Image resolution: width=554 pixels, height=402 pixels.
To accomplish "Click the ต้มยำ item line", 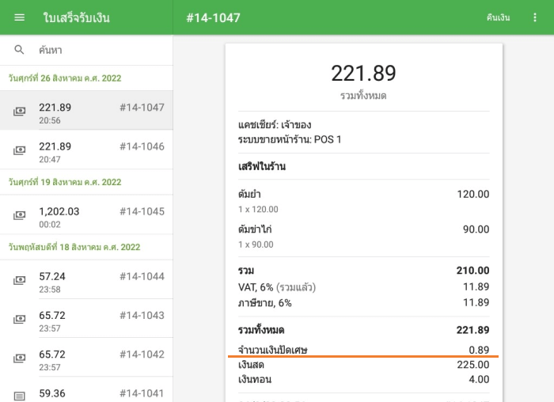I will pyautogui.click(x=363, y=201).
